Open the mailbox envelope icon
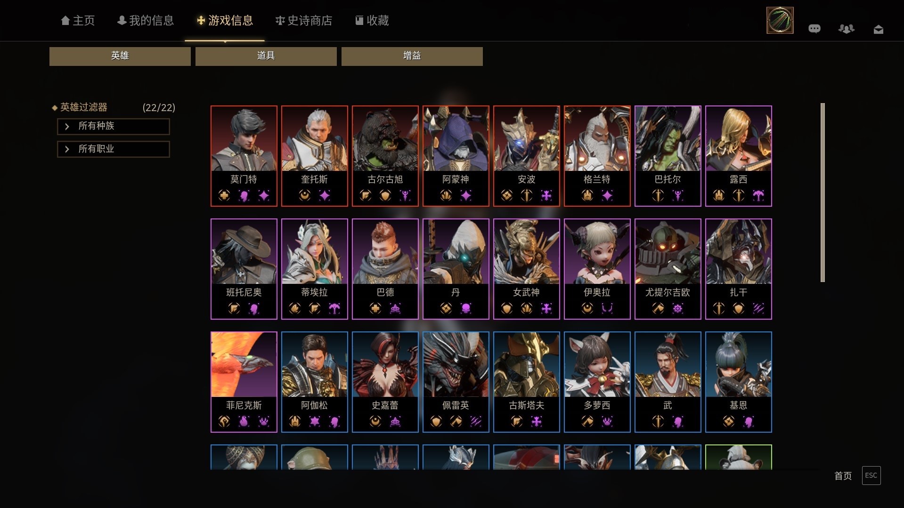Screen dimensions: 904x508 (878, 30)
